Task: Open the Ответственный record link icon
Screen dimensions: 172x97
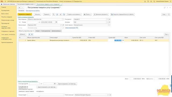Action: [x=110, y=95]
